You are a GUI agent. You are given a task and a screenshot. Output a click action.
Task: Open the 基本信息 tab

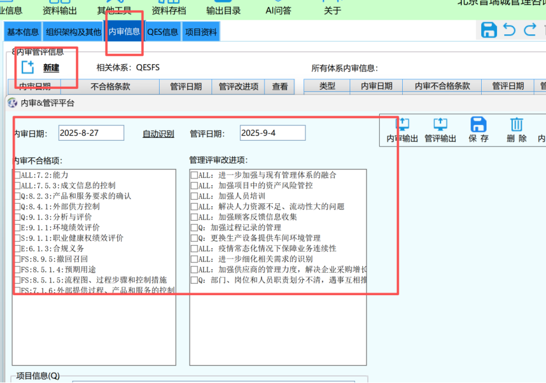point(23,32)
